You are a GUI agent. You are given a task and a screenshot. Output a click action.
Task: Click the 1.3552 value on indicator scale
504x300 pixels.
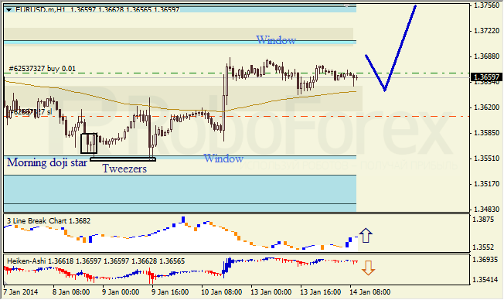[x=483, y=247]
